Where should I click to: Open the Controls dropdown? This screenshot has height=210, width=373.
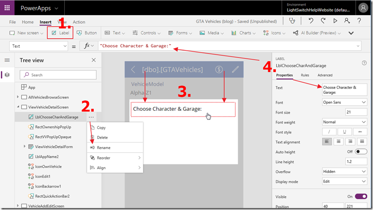coord(146,33)
